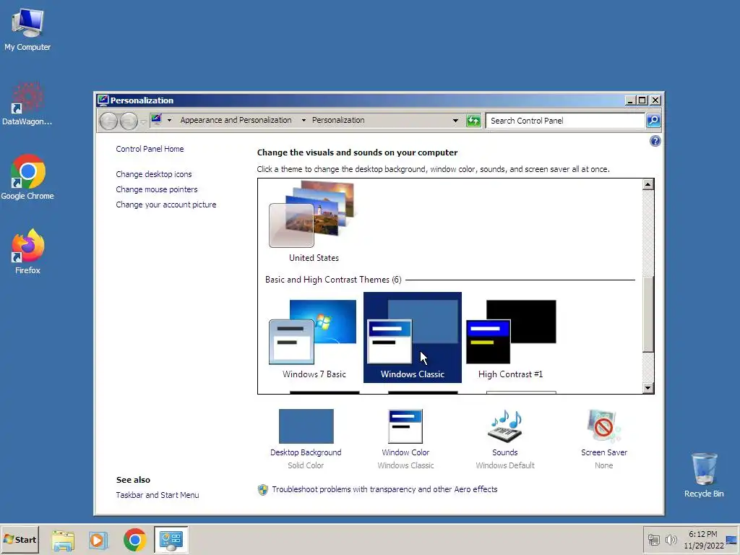Screen dimensions: 740x555
Task: Open the DataWagon desktop shortcut
Action: 27,104
